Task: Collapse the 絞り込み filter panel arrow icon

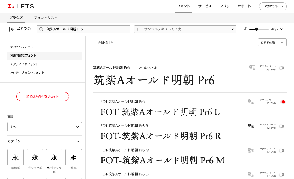Action: pyautogui.click(x=12, y=29)
